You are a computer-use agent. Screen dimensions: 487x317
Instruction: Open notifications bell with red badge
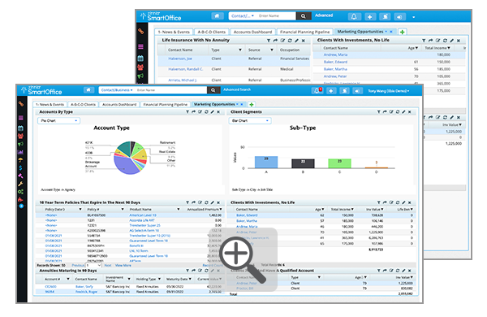(x=317, y=90)
